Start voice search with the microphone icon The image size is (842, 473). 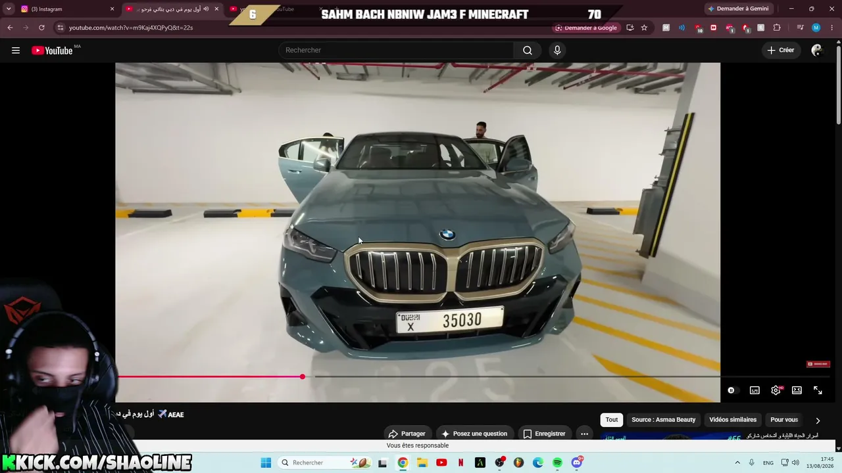pyautogui.click(x=557, y=51)
